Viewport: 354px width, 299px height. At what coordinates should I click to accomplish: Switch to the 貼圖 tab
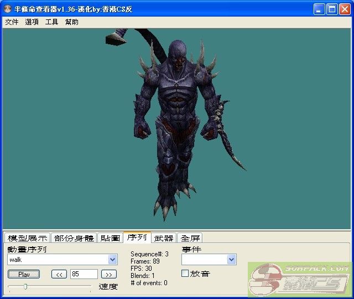(110, 238)
